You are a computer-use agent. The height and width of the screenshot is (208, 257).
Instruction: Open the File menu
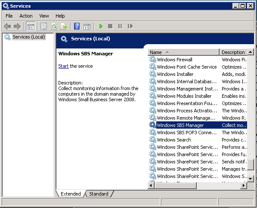click(9, 16)
